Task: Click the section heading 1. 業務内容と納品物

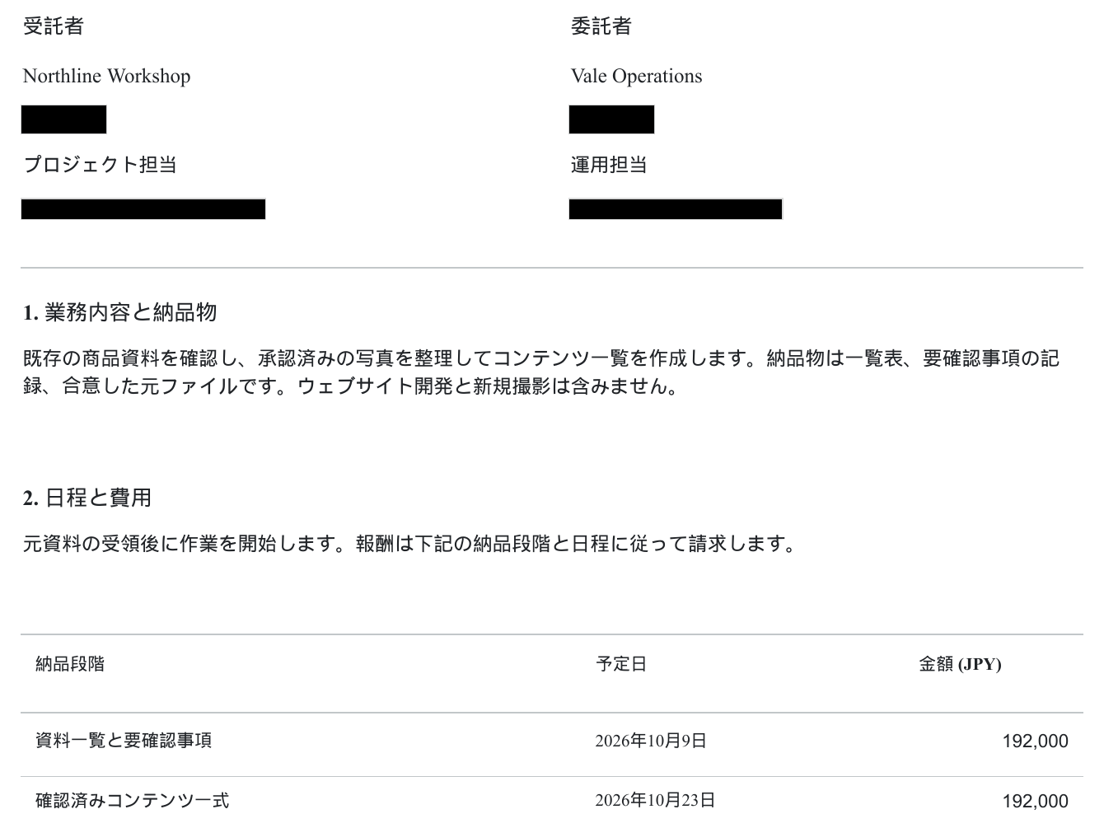Action: coord(120,312)
